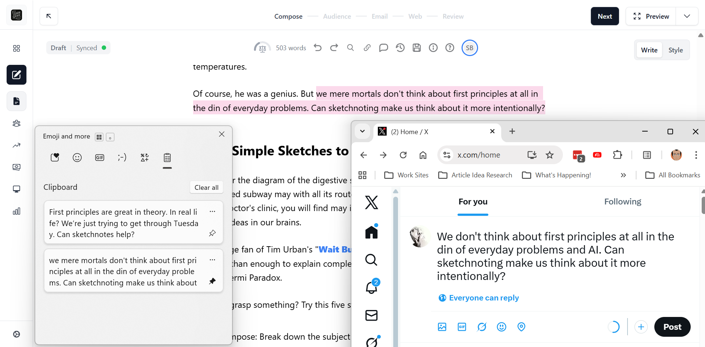Open the GIF tab in emoji panel

pos(100,158)
